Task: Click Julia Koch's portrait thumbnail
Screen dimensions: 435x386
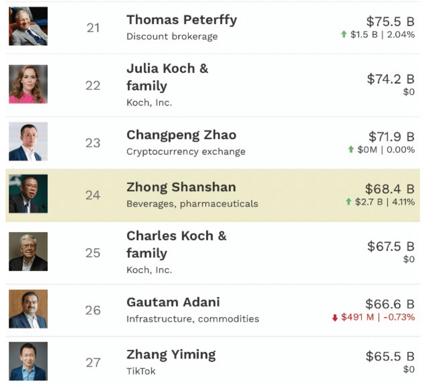Action: point(28,85)
